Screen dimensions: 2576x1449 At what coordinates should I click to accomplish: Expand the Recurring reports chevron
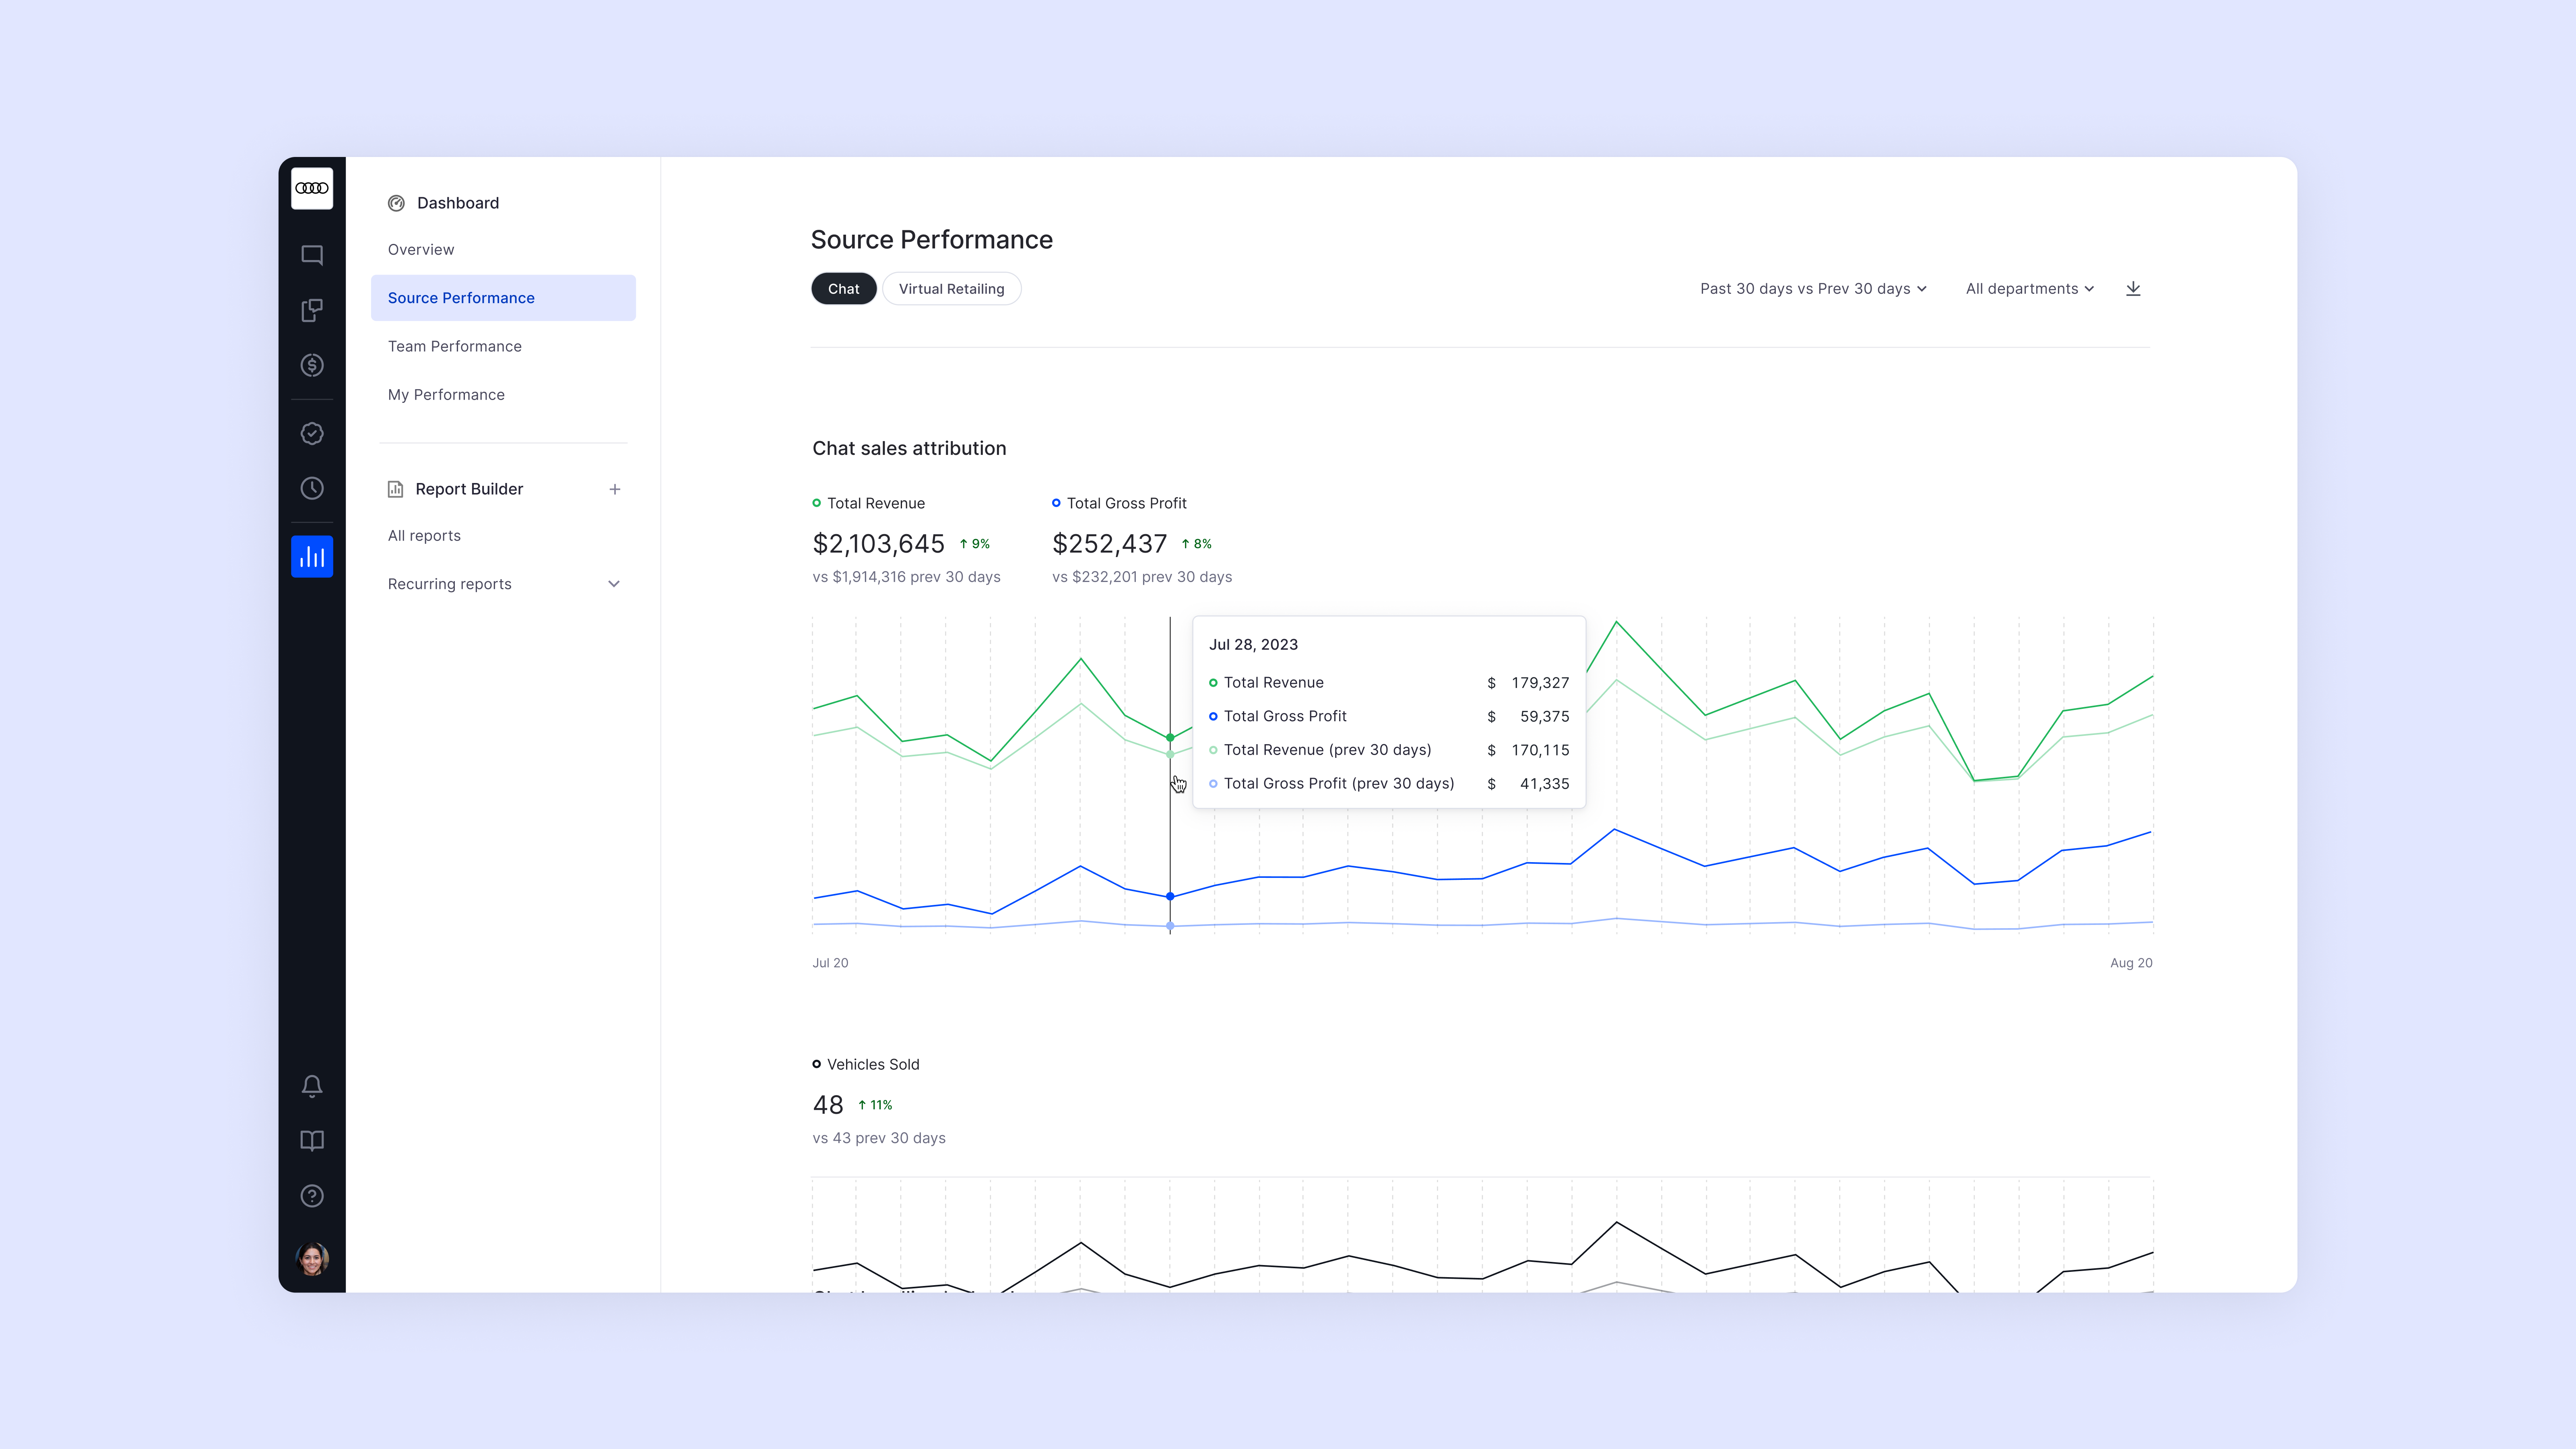(614, 584)
